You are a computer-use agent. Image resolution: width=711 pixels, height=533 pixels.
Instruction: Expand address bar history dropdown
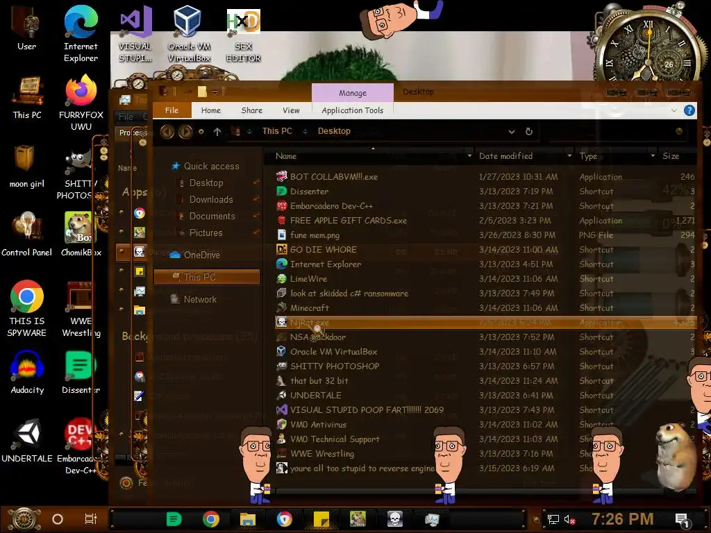pyautogui.click(x=512, y=131)
